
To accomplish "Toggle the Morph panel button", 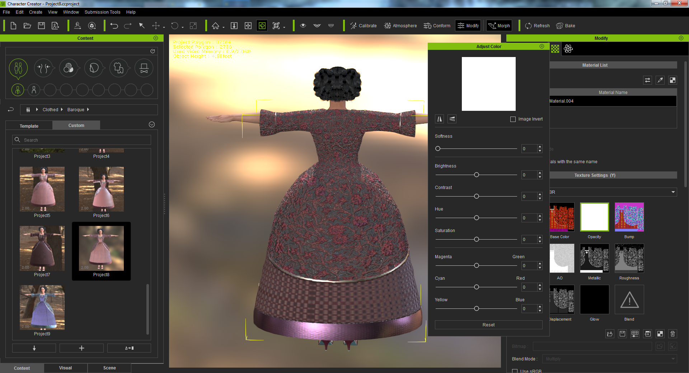I will [499, 26].
